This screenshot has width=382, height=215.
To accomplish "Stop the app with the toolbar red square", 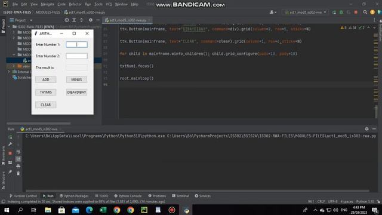I will tap(356, 12).
